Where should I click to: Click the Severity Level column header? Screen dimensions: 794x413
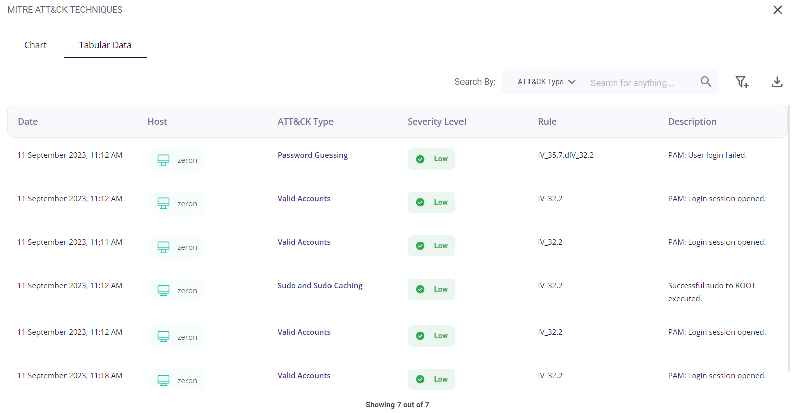coord(437,121)
